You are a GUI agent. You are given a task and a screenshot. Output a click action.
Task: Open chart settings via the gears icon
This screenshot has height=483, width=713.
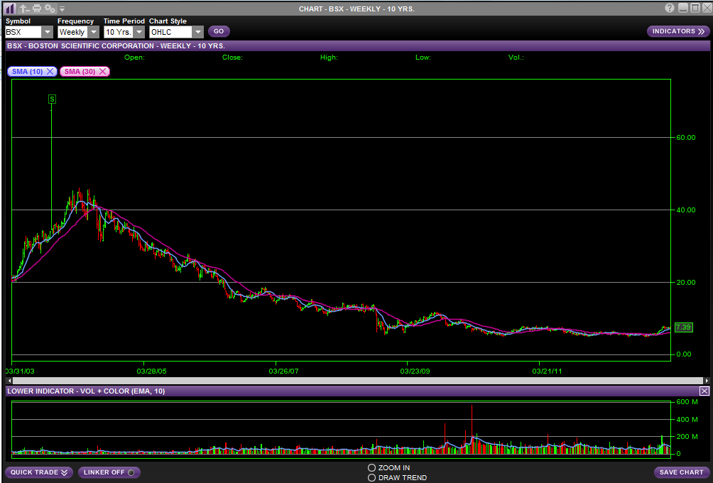[49, 9]
